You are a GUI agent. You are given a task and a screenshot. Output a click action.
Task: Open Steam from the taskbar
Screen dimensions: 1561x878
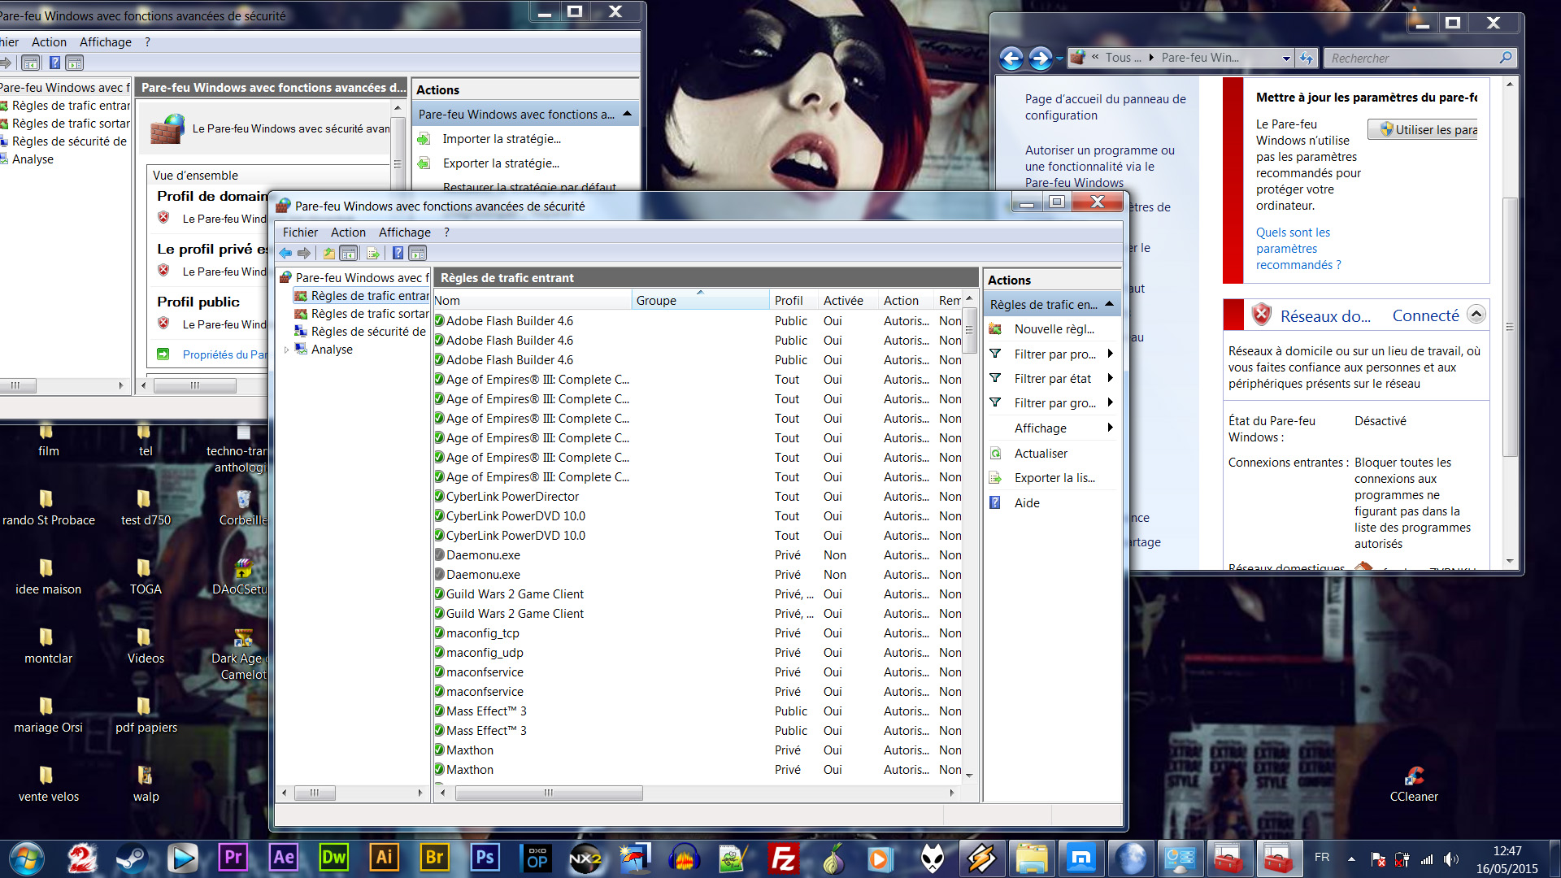click(x=131, y=858)
